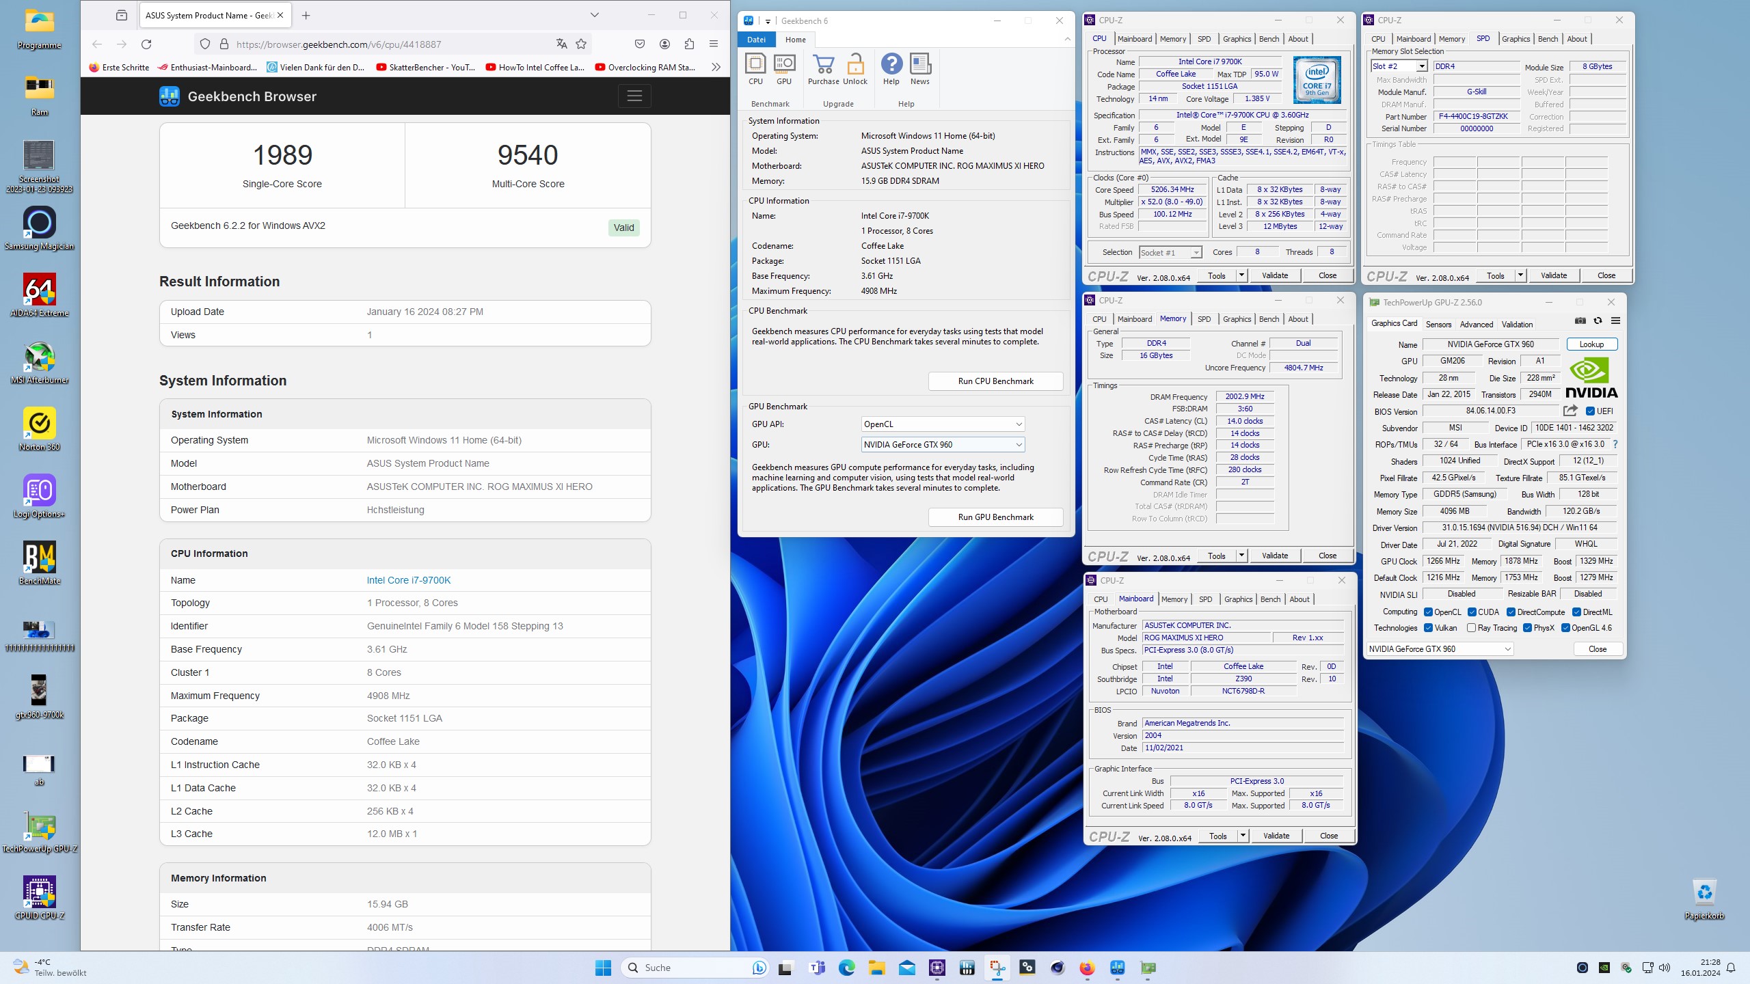
Task: Switch to the Sensors tab in GPU-Z
Action: (1438, 325)
